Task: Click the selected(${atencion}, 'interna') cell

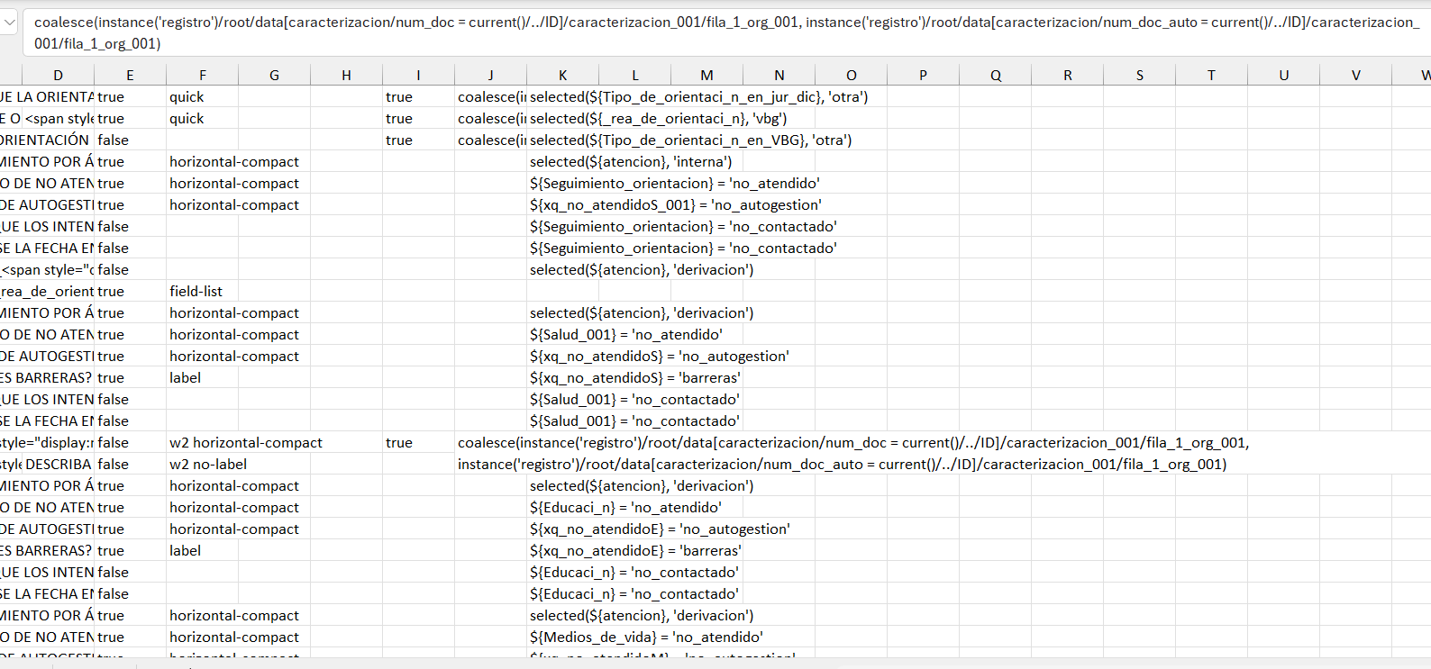Action: [631, 161]
